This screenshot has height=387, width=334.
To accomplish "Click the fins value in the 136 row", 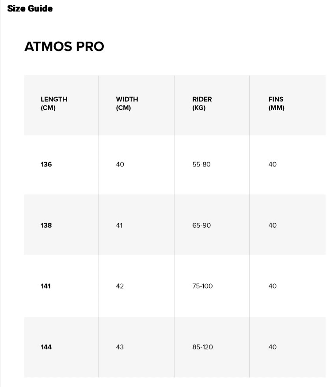I will point(273,164).
